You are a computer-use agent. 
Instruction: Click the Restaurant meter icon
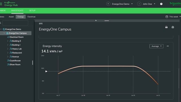tap(11, 53)
